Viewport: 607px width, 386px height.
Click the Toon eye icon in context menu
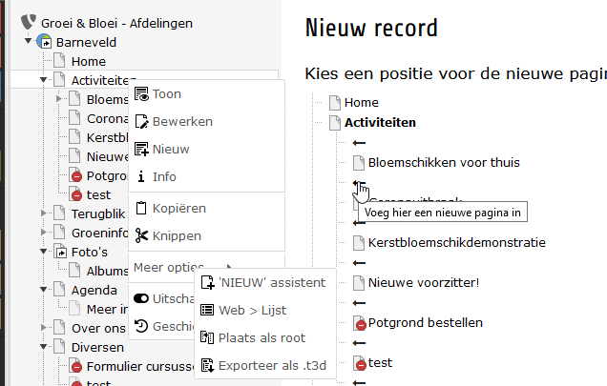(141, 94)
